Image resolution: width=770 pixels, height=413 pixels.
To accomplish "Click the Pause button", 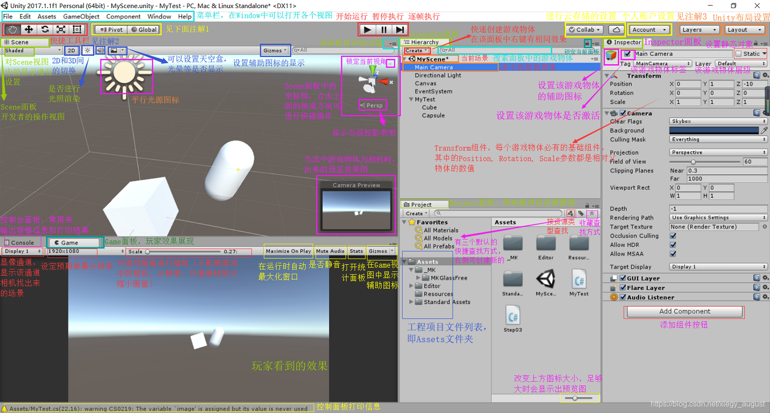I will click(x=384, y=29).
